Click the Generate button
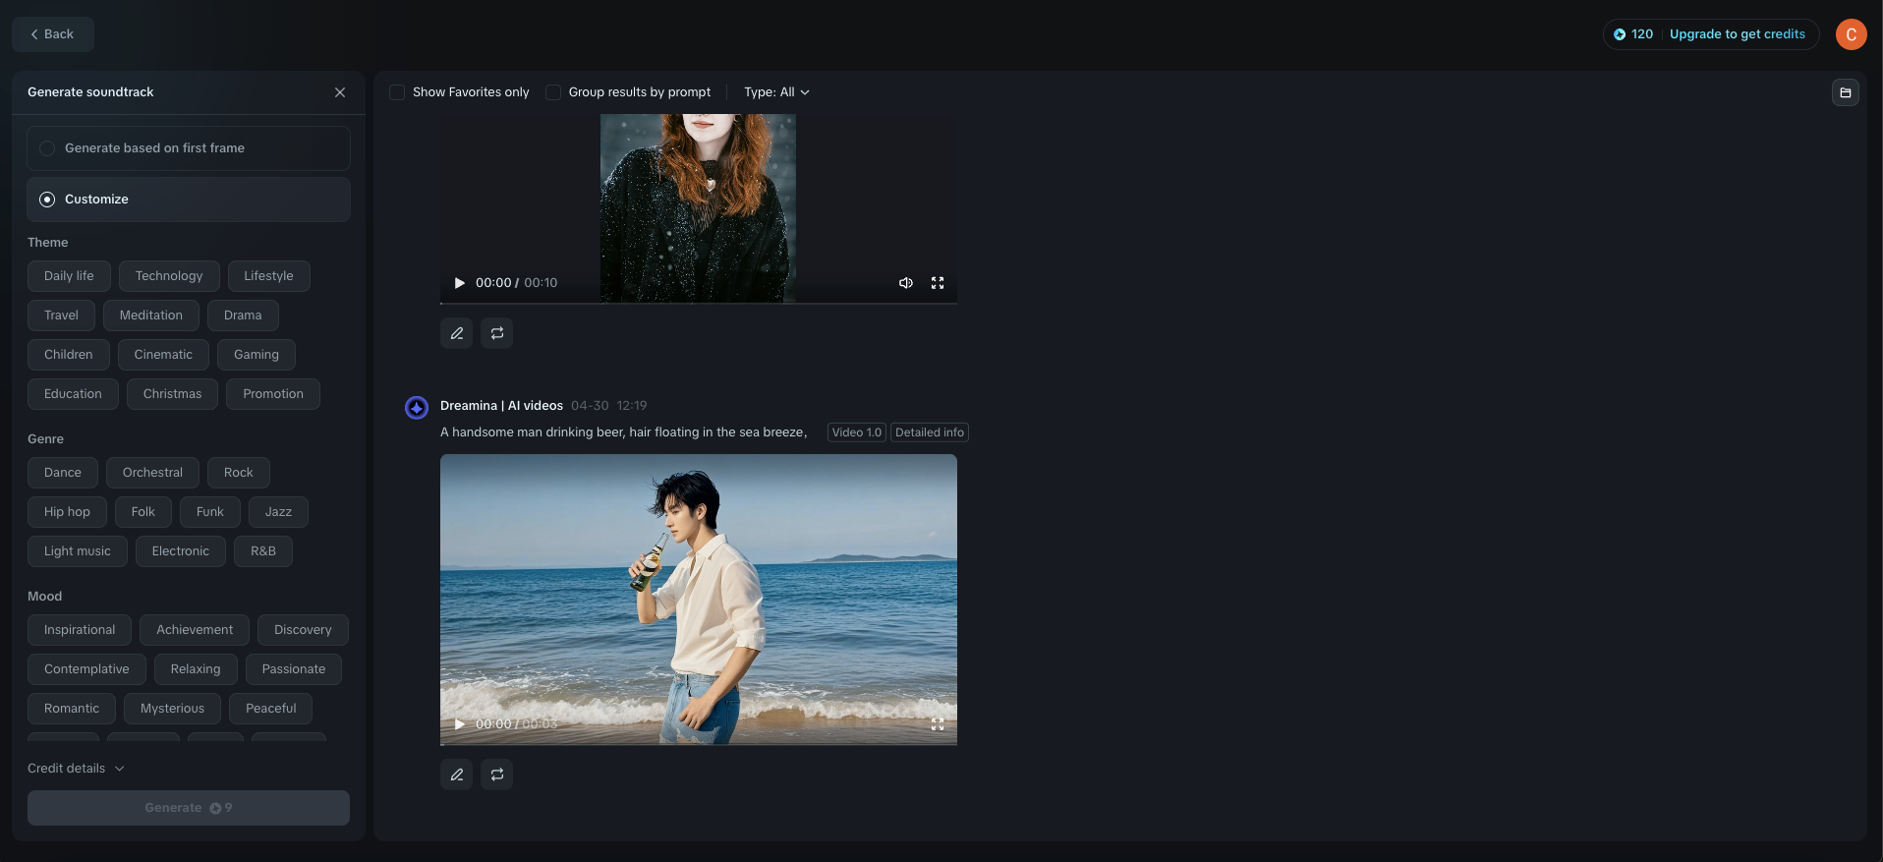This screenshot has height=862, width=1883. coord(189,808)
